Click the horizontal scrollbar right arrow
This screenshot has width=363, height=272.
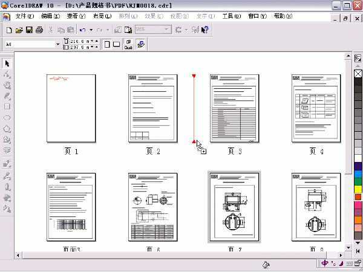tap(341, 255)
